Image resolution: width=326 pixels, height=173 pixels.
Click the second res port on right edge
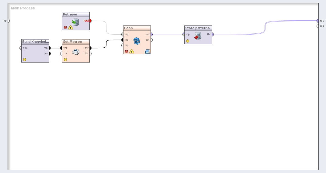coord(318,26)
